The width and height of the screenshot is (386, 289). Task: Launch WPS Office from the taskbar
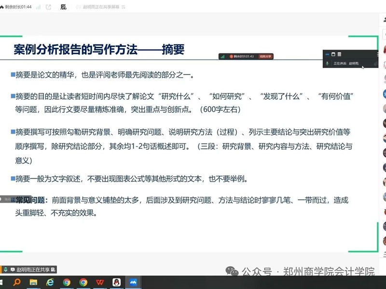100,282
